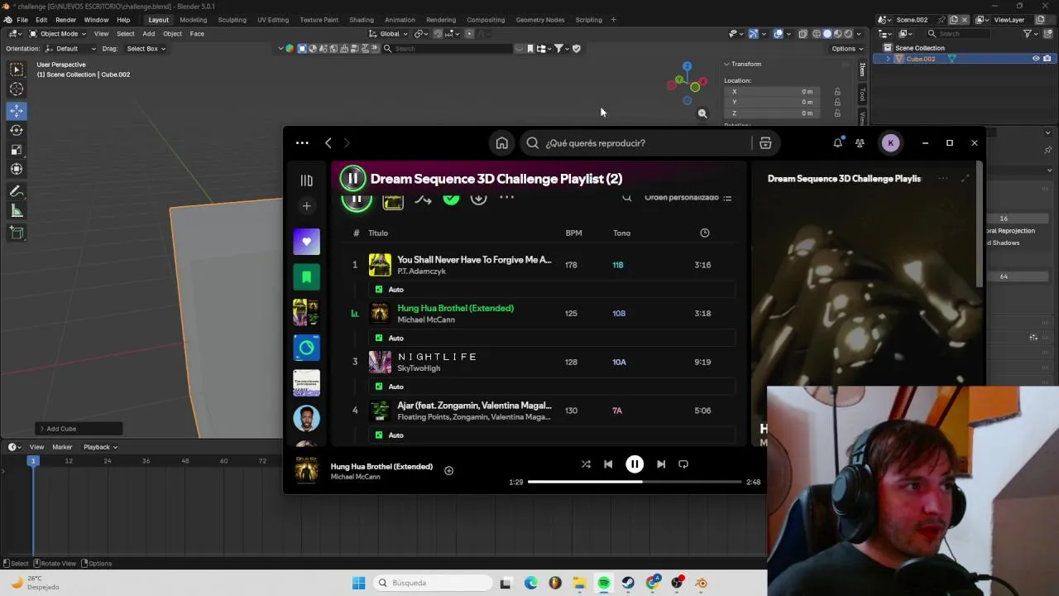Click the Spotify search field
The image size is (1059, 596).
pos(637,143)
